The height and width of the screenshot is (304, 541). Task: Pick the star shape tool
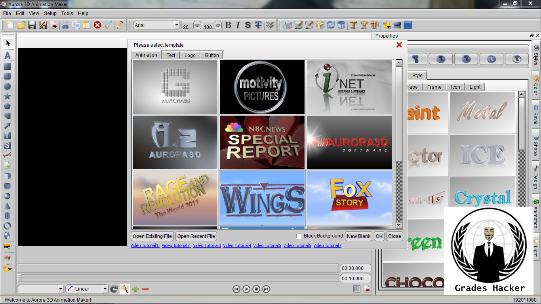(7, 96)
